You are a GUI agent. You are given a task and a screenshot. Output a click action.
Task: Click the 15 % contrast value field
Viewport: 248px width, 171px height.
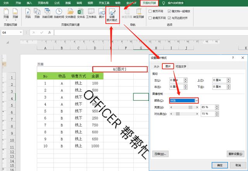pos(208,114)
